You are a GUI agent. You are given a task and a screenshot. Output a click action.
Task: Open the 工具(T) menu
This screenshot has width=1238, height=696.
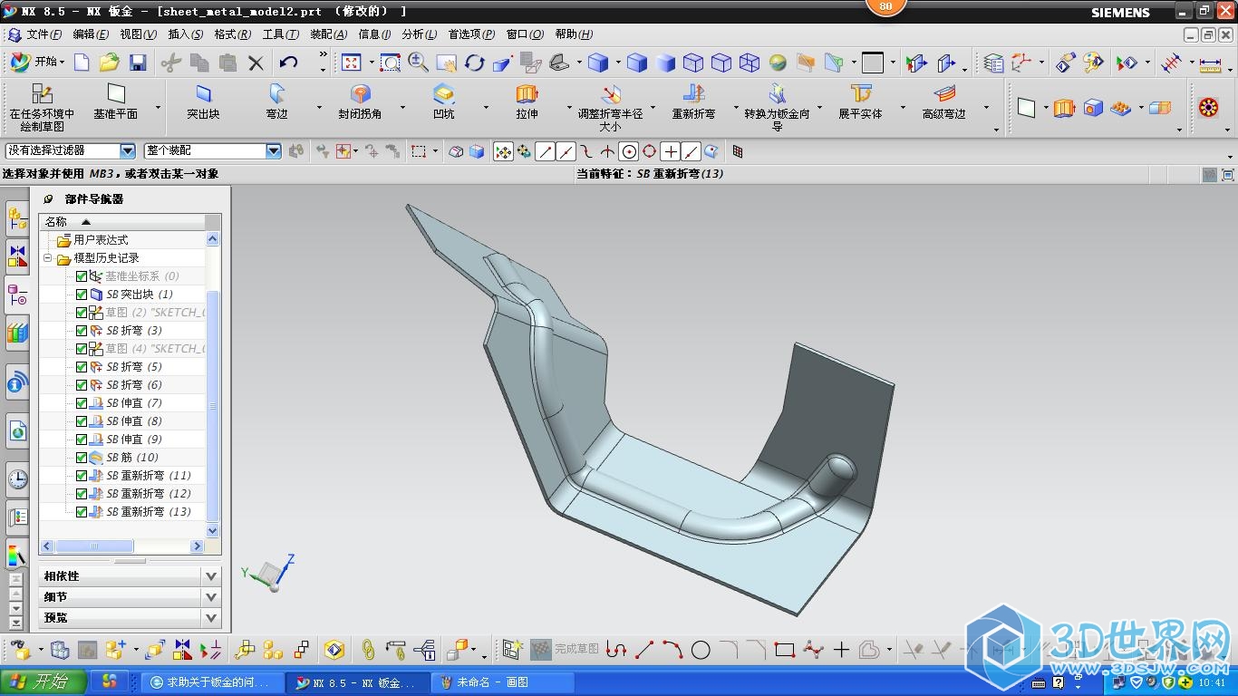pos(280,34)
